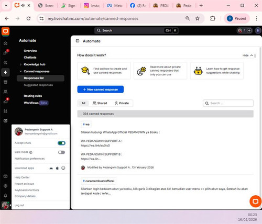The image size is (262, 224).
Task: Open notifications bell icon in sidebar
Action: point(5,196)
